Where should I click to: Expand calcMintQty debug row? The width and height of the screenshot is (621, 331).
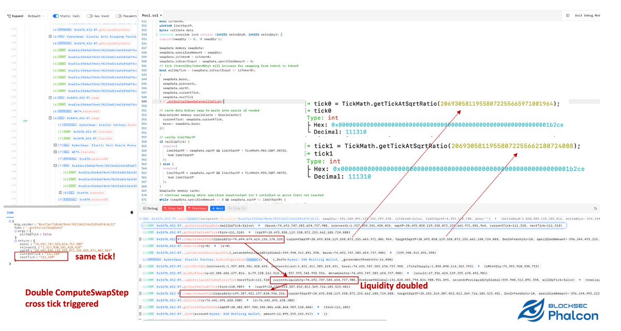140,267
